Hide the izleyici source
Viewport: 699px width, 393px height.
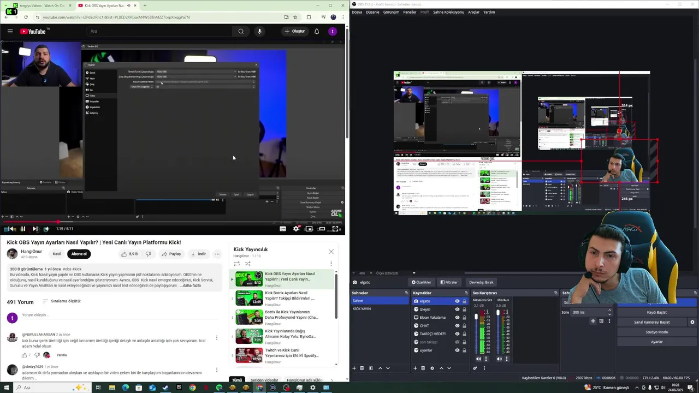point(457,309)
